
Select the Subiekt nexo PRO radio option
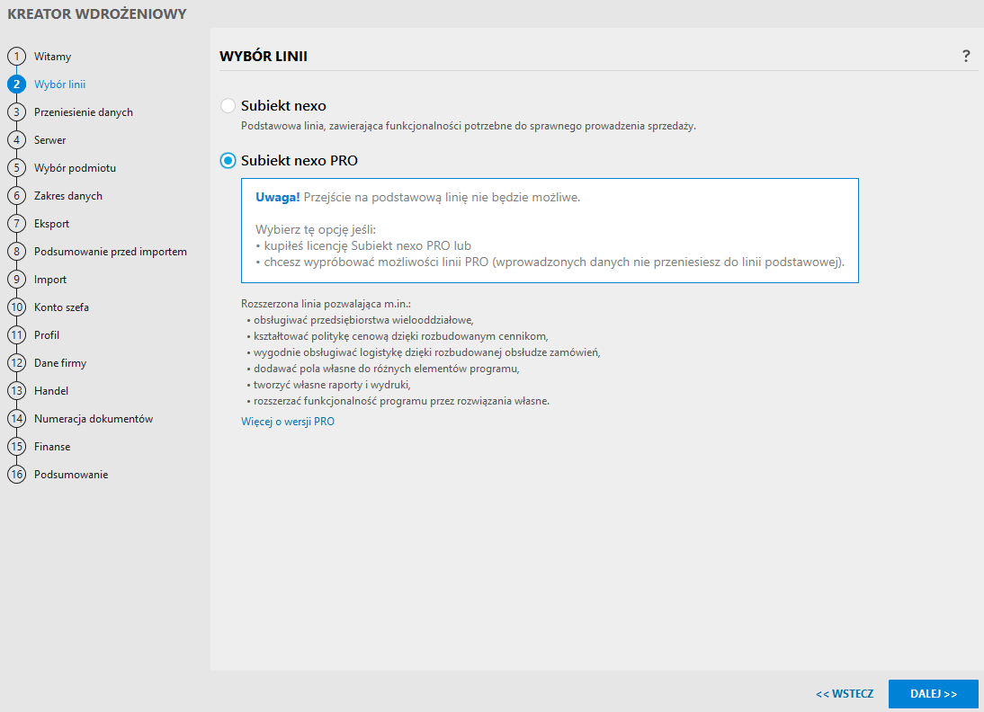(x=228, y=161)
